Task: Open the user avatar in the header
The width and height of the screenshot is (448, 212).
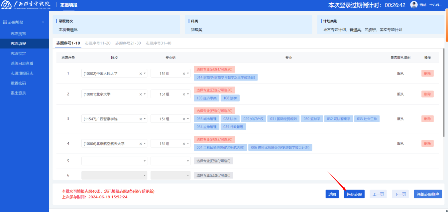Action: tap(414, 5)
